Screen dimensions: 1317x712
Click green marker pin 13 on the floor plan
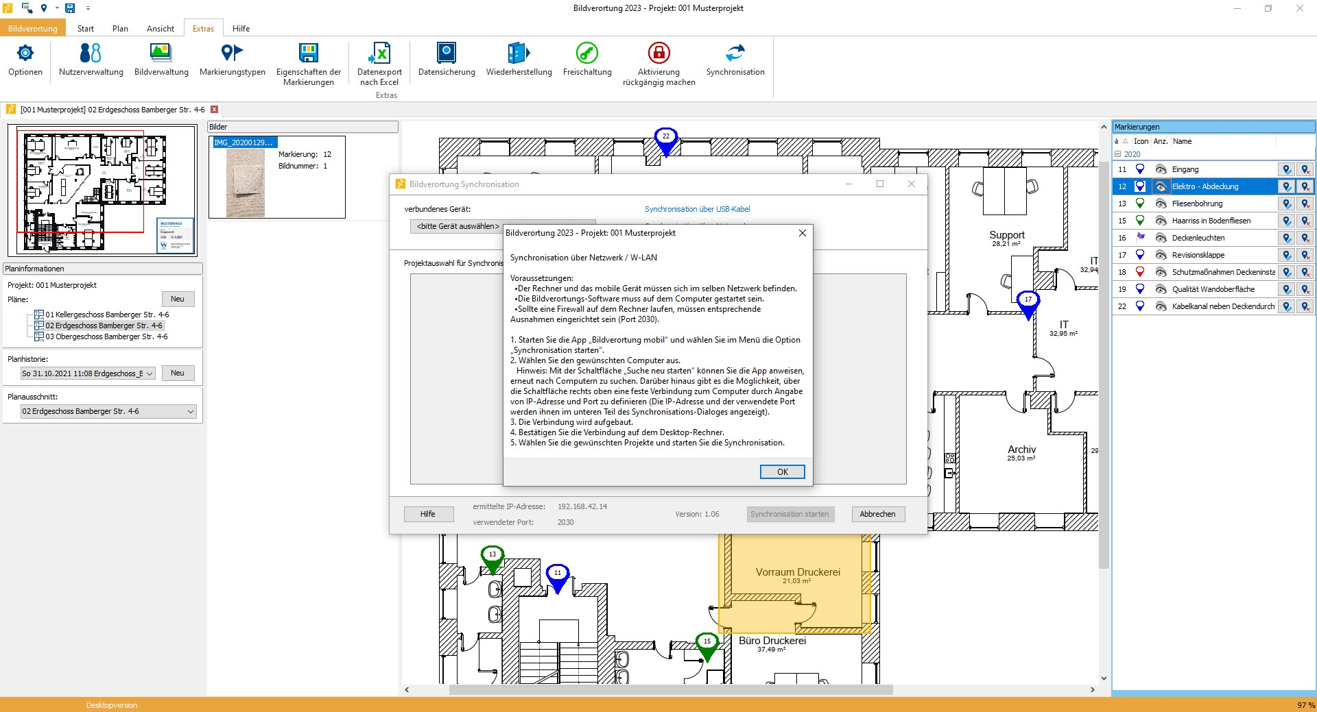[x=493, y=559]
